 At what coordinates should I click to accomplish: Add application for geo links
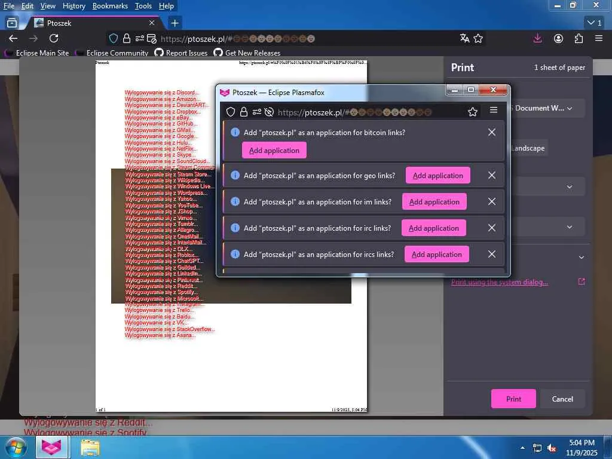(438, 175)
